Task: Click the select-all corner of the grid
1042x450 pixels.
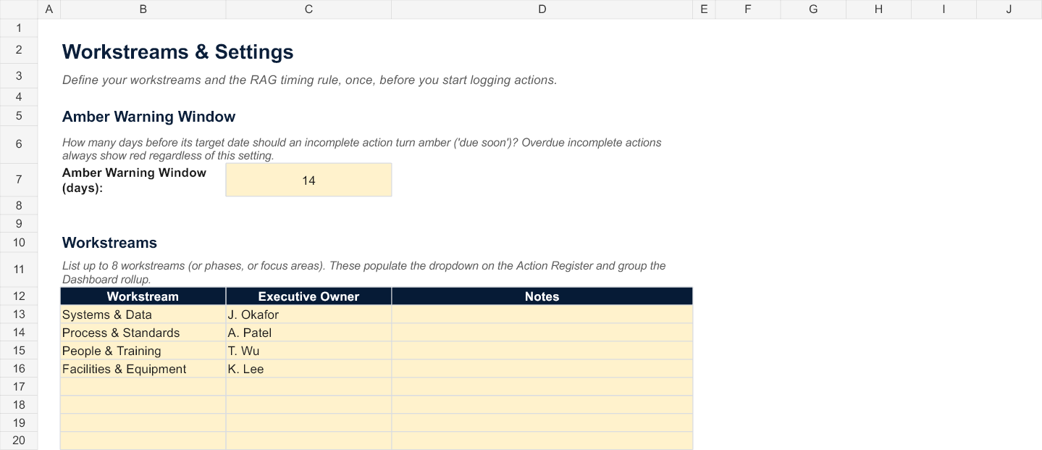Action: pos(19,9)
